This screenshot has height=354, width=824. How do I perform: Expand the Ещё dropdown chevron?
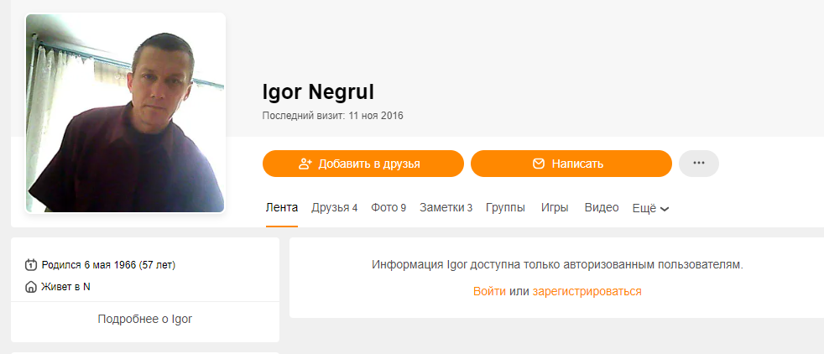click(665, 209)
